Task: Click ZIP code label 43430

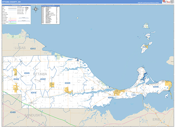Action: [16, 79]
